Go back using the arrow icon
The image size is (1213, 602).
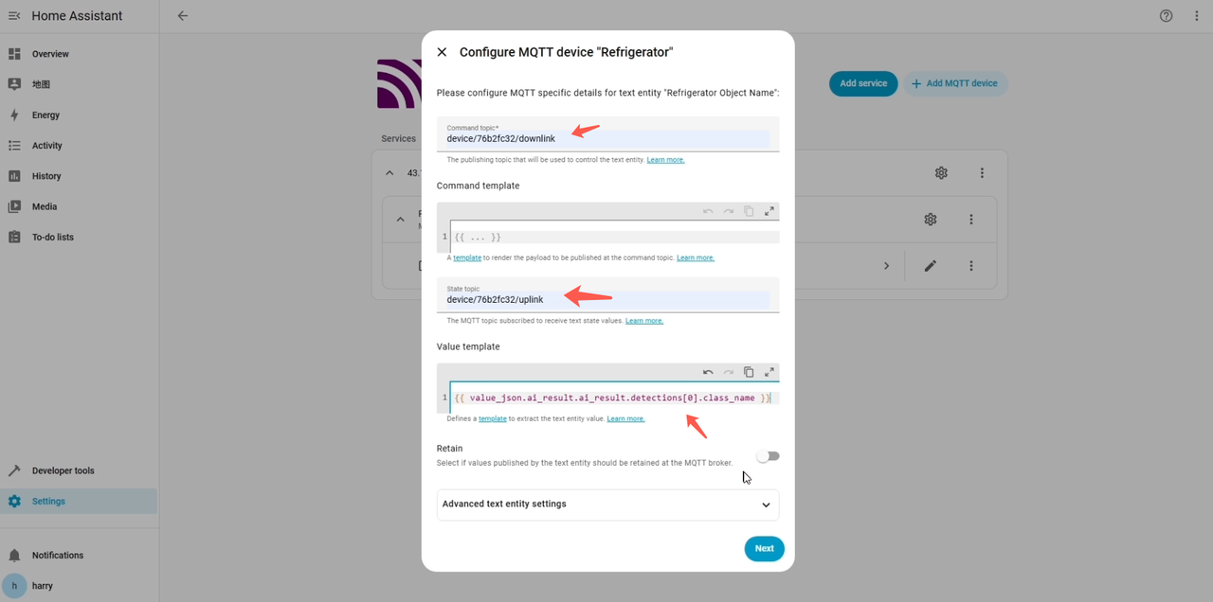[x=183, y=16]
